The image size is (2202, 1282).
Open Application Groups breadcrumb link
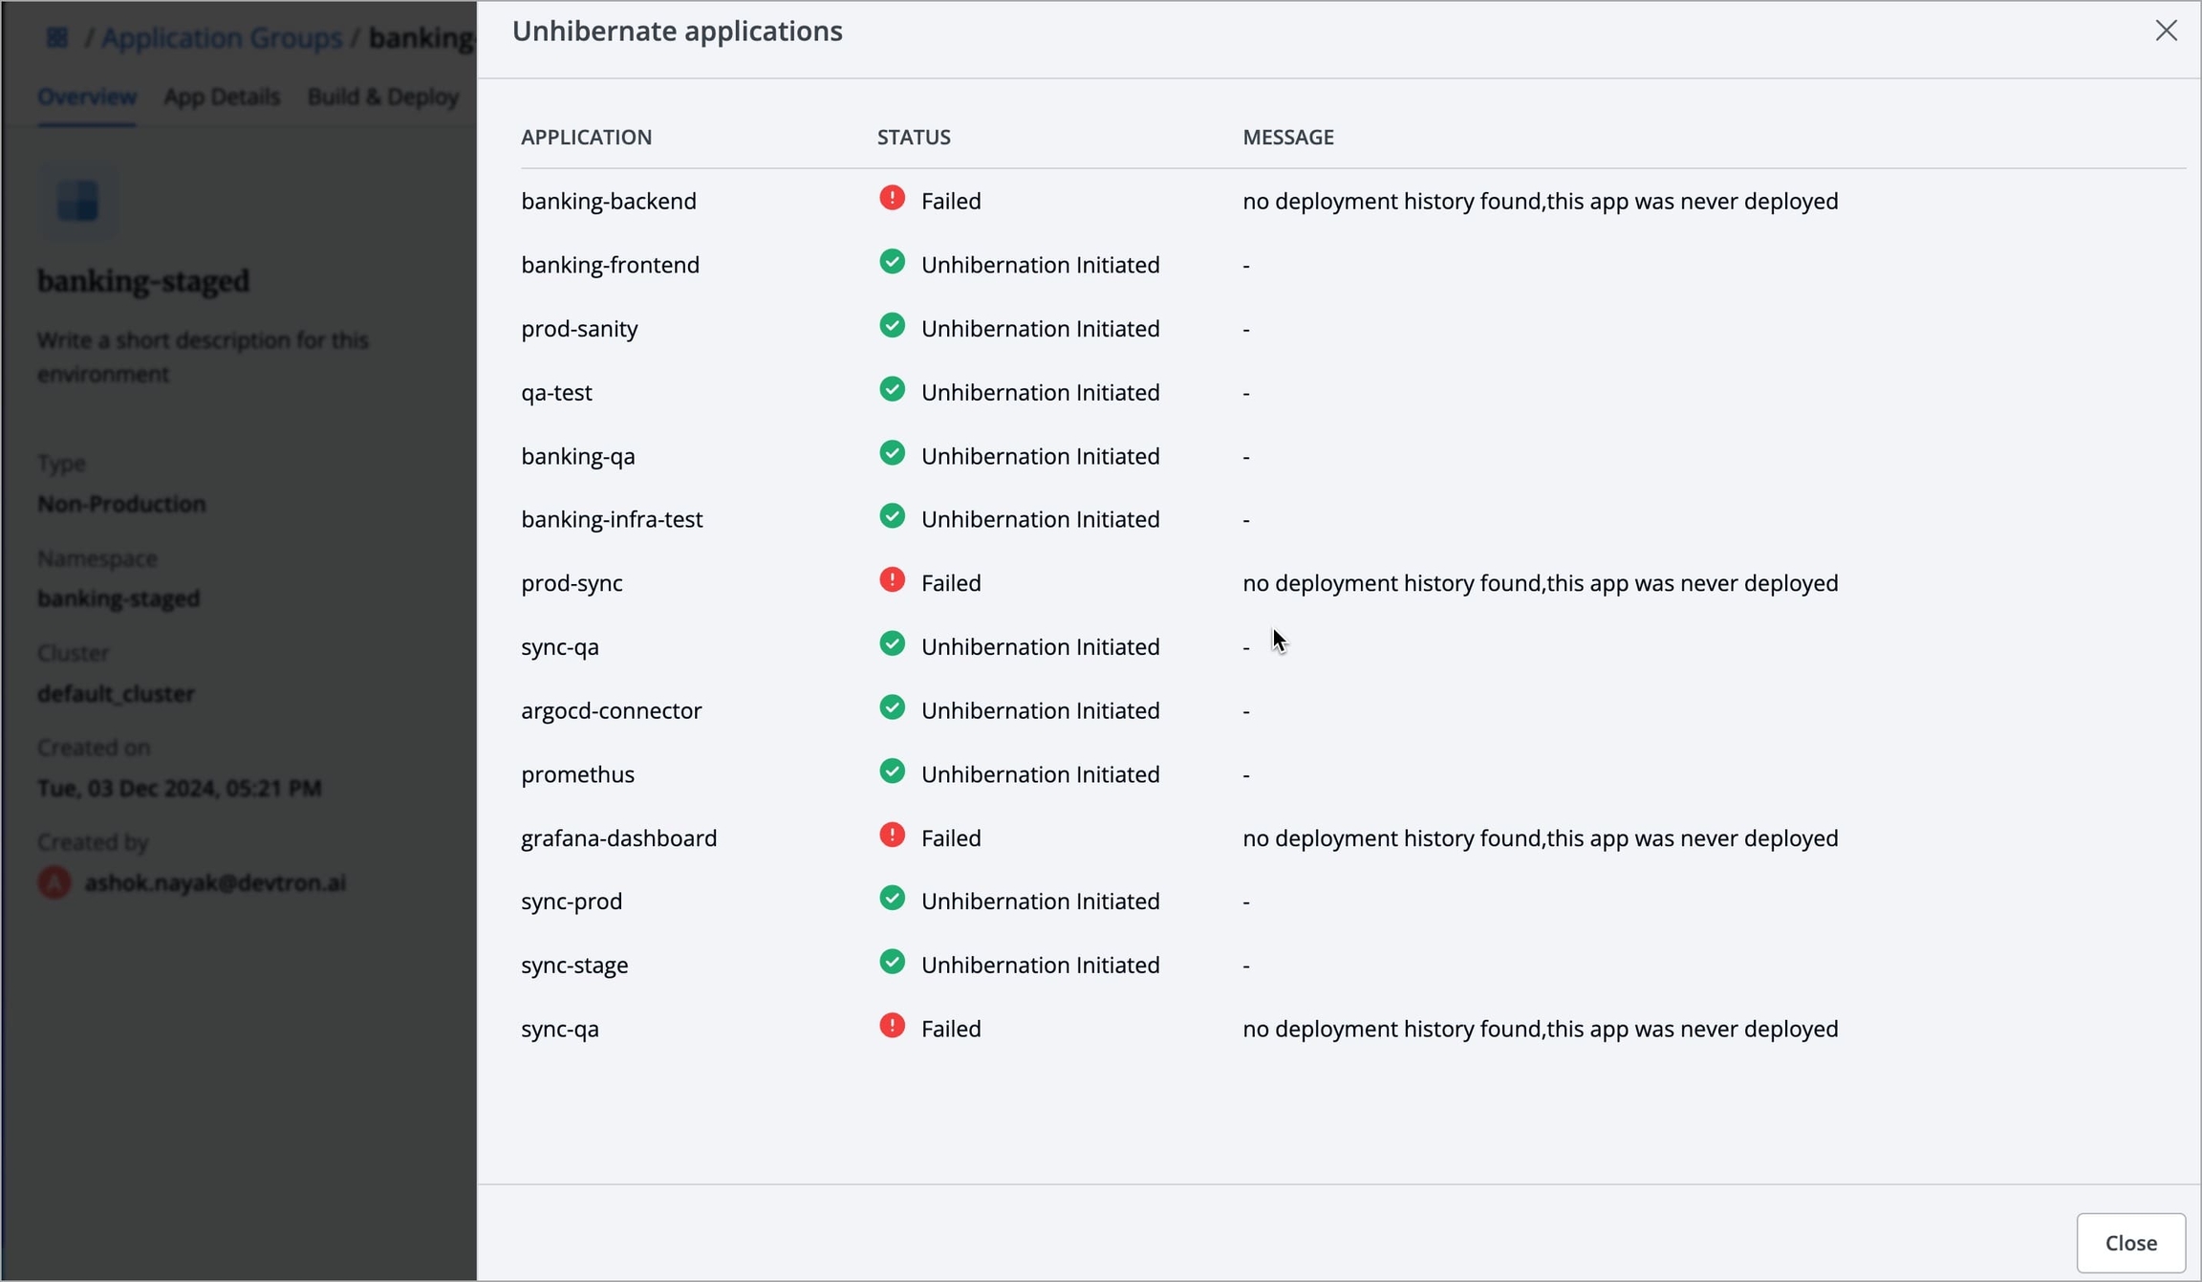tap(222, 37)
